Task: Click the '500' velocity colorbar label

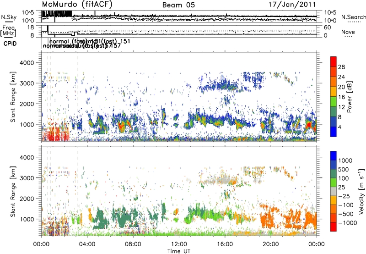Action: tap(344, 169)
